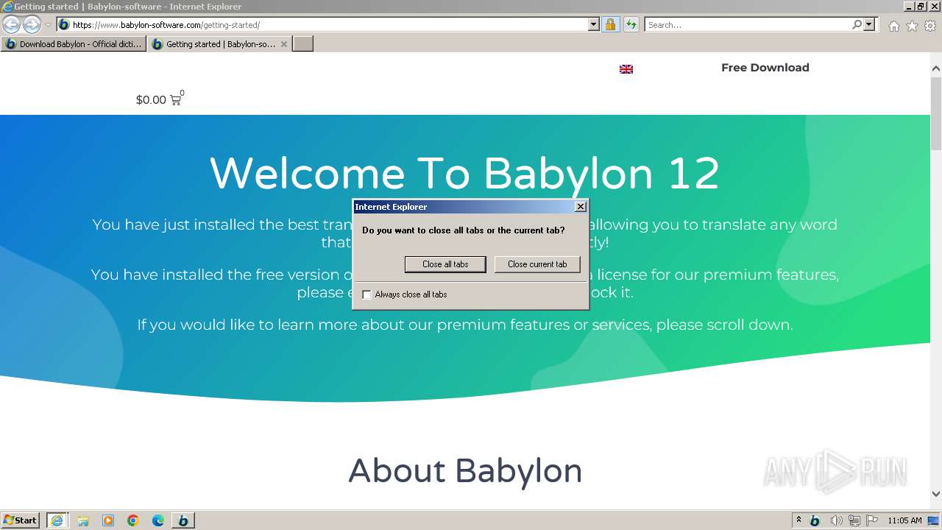This screenshot has width=942, height=530.
Task: Show hidden tray icons arrow
Action: (798, 520)
